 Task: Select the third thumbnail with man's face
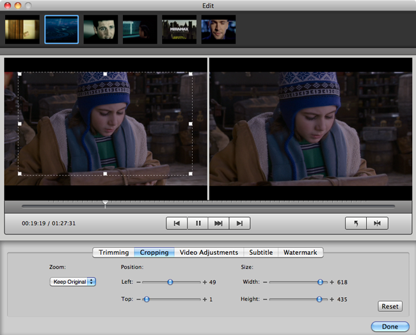point(101,29)
